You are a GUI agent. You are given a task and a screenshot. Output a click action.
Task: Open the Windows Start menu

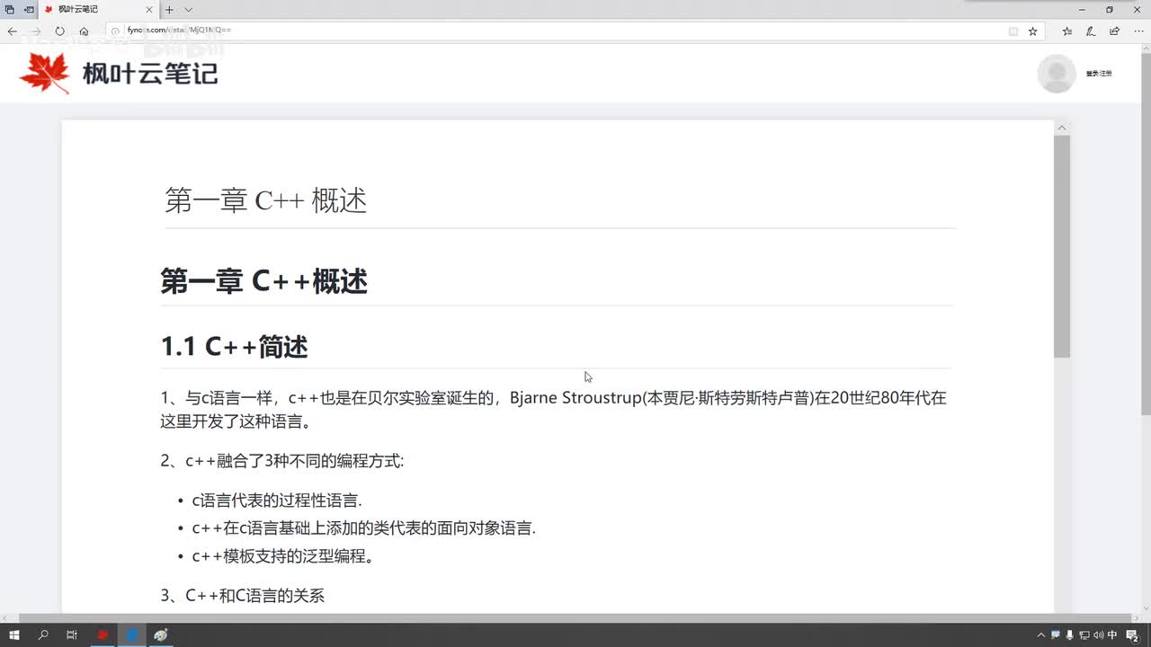click(x=14, y=634)
